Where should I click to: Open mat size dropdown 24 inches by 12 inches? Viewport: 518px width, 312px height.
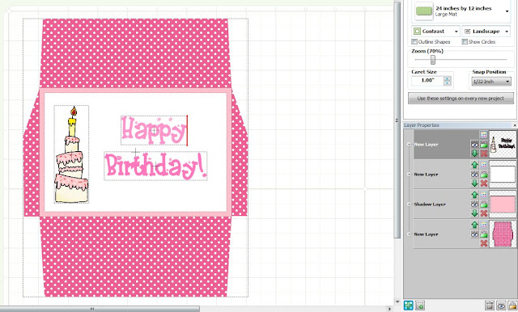(x=507, y=11)
